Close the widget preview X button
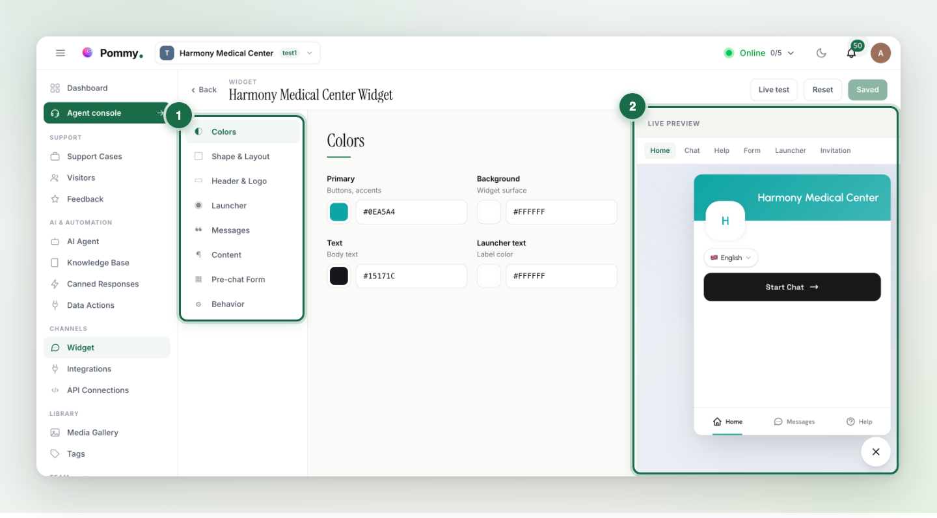The height and width of the screenshot is (518, 937). click(x=876, y=452)
